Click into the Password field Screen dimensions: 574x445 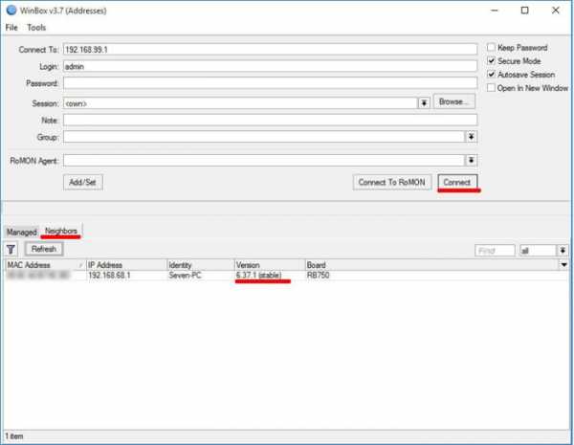coord(270,84)
